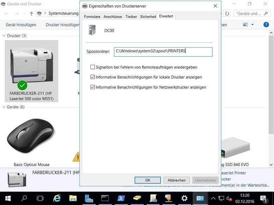This screenshot has height=205, width=274.
Task: Open Internet Explorer from the taskbar
Action: coord(57,199)
